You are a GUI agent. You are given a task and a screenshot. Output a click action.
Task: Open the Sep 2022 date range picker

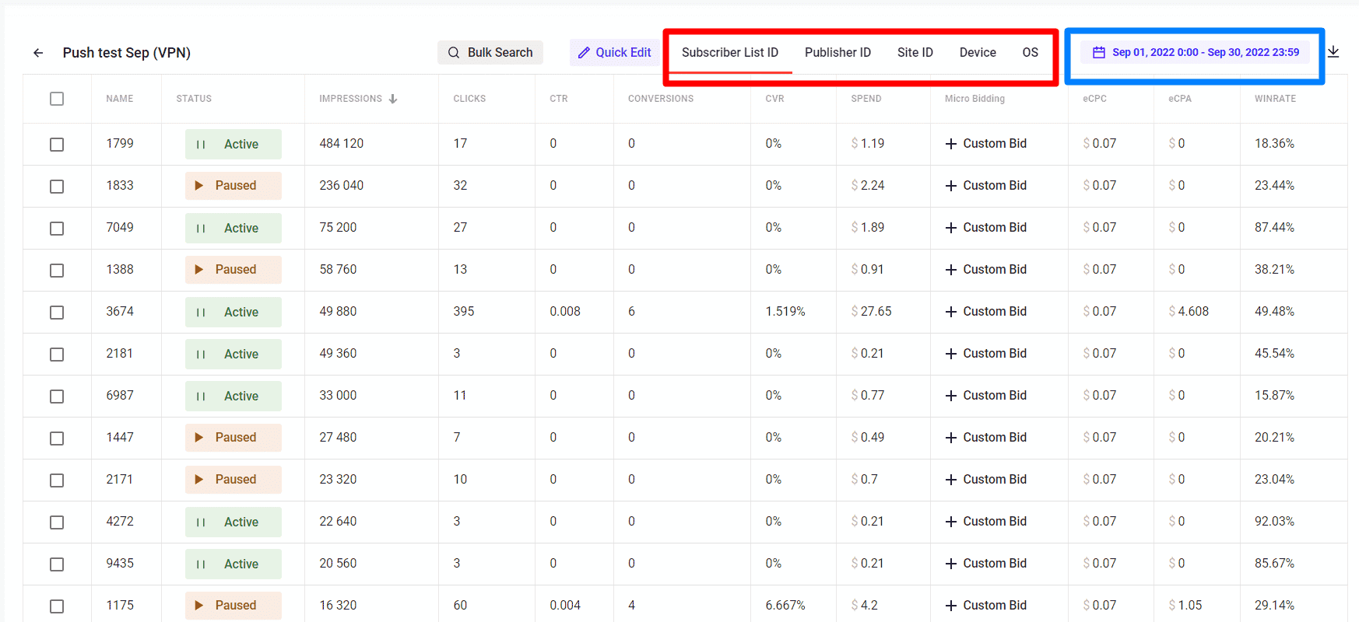click(x=1196, y=53)
